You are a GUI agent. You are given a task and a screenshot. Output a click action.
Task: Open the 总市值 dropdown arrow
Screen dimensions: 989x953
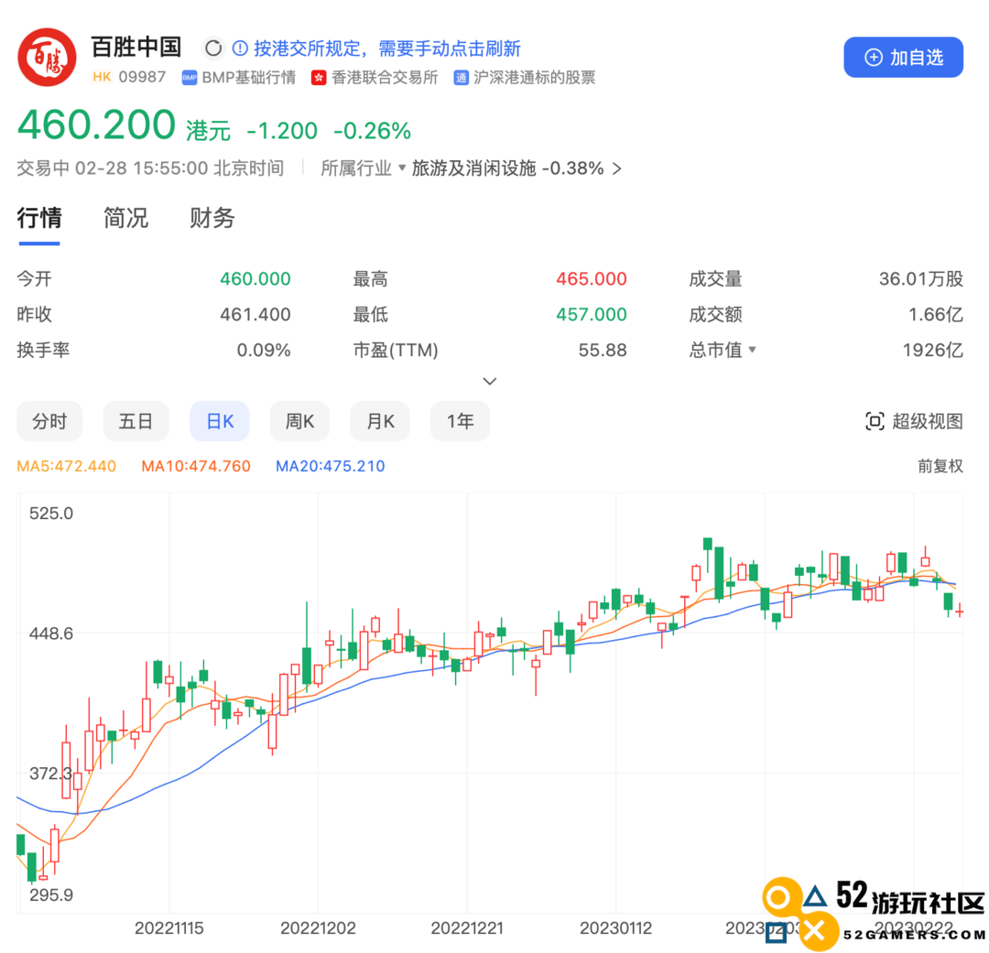pos(752,350)
